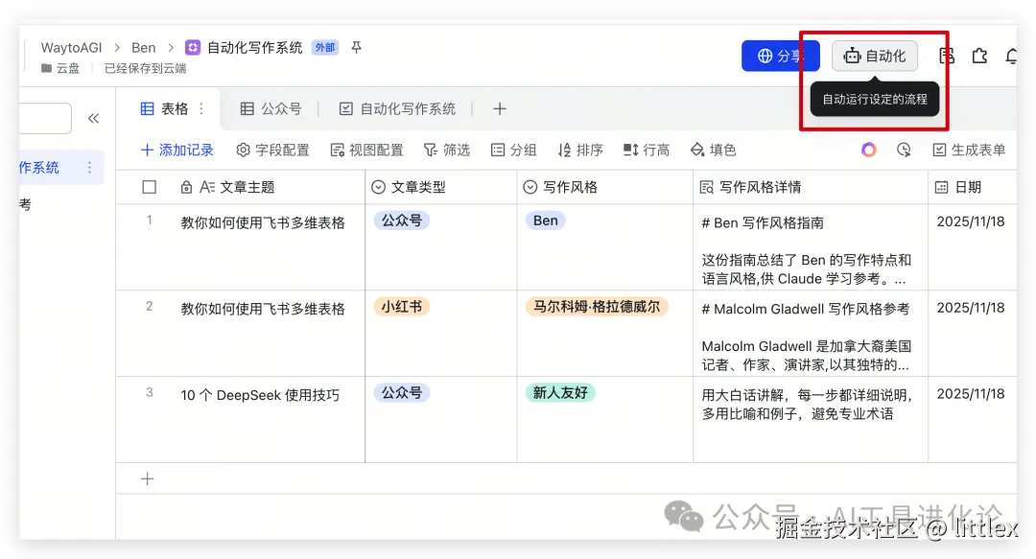Adjust 行高 row height setting
Image resolution: width=1036 pixels, height=559 pixels.
click(x=647, y=150)
